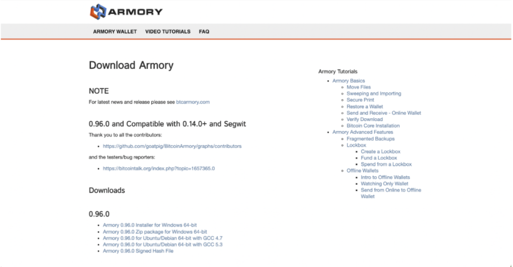Open the Intro to Offline Wallets tutorial
The image size is (513, 267).
tap(385, 177)
